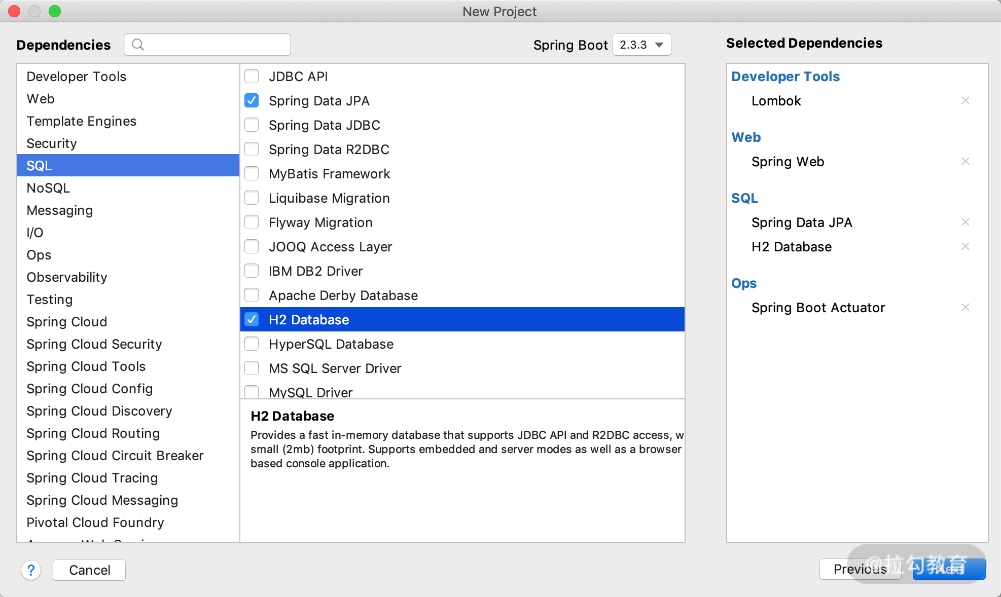
Task: Open the Template Engines category
Action: [128, 121]
